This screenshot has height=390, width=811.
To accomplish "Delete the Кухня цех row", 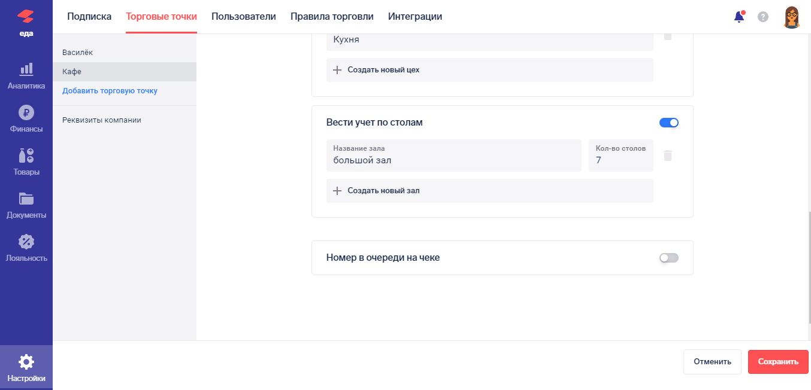I will point(668,36).
